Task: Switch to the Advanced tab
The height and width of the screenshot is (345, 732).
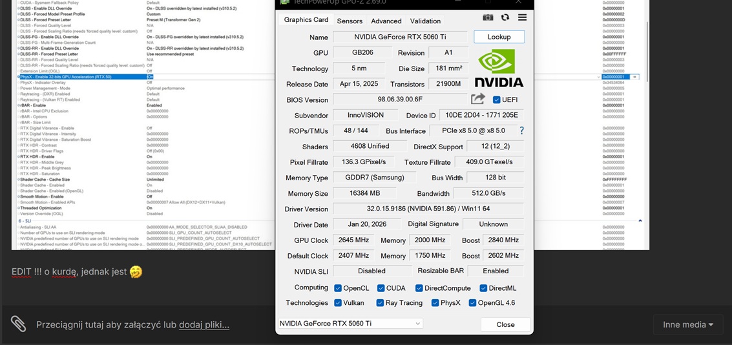Action: click(386, 21)
